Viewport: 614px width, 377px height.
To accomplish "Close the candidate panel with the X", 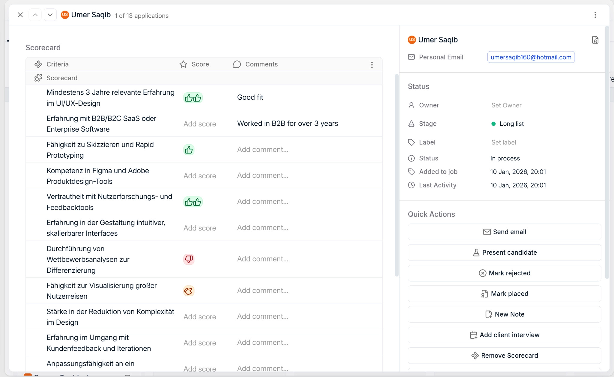I will click(20, 15).
